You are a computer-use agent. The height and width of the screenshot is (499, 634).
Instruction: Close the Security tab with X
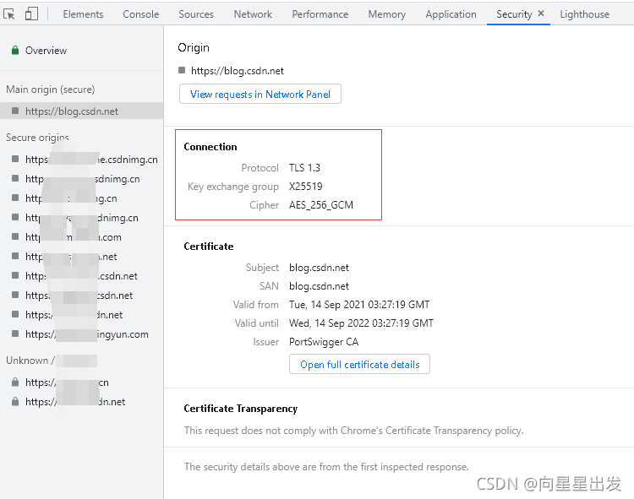(541, 14)
